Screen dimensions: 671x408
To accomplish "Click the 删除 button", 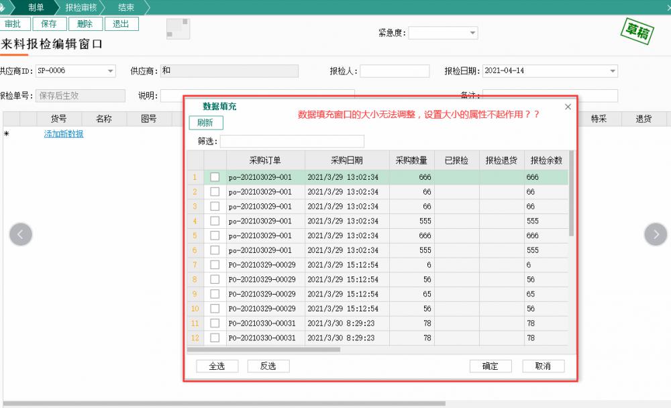I will tap(85, 24).
